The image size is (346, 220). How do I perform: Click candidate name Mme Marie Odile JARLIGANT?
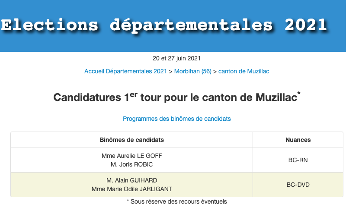[x=132, y=189]
